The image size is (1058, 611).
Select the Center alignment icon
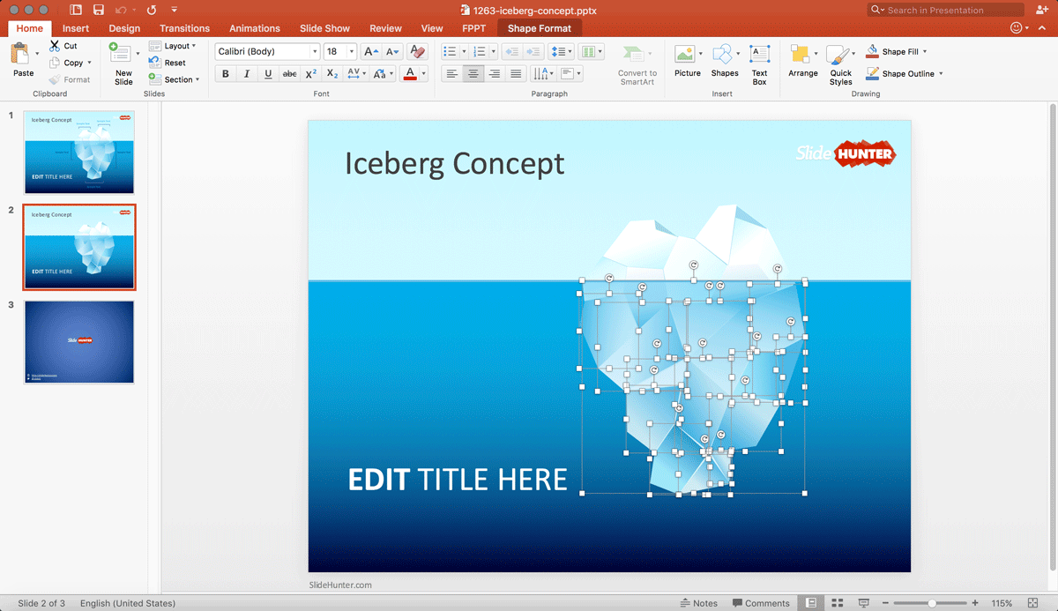(473, 73)
